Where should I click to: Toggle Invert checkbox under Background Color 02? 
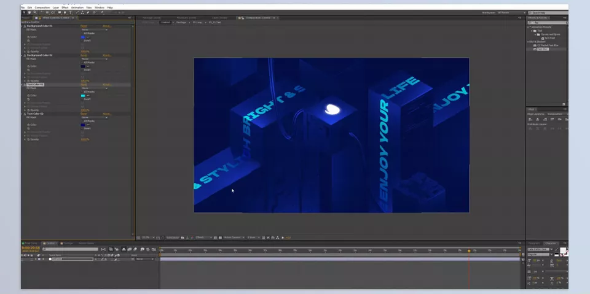click(x=82, y=69)
